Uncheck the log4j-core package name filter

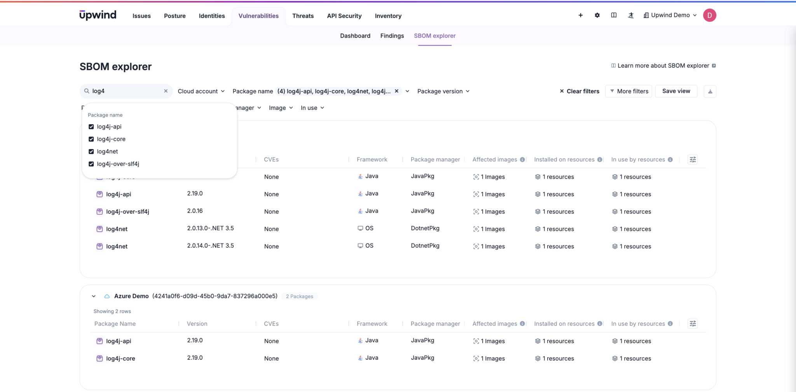pos(91,139)
